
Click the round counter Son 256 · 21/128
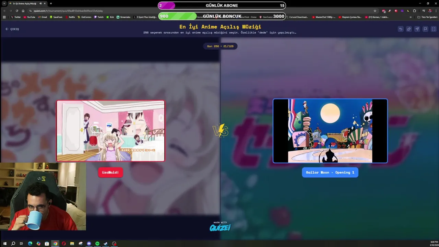tap(220, 46)
